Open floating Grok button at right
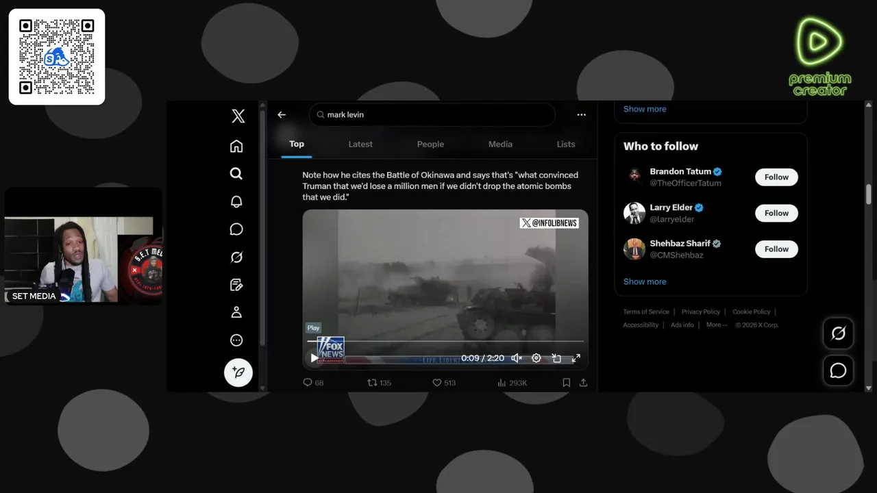Image resolution: width=877 pixels, height=493 pixels. pos(838,333)
